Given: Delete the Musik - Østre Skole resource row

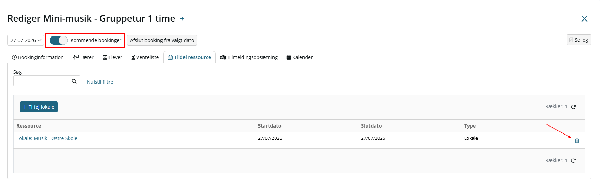Looking at the screenshot, I should click(x=577, y=140).
